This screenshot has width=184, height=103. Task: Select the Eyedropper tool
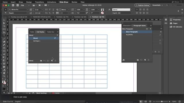(4, 70)
